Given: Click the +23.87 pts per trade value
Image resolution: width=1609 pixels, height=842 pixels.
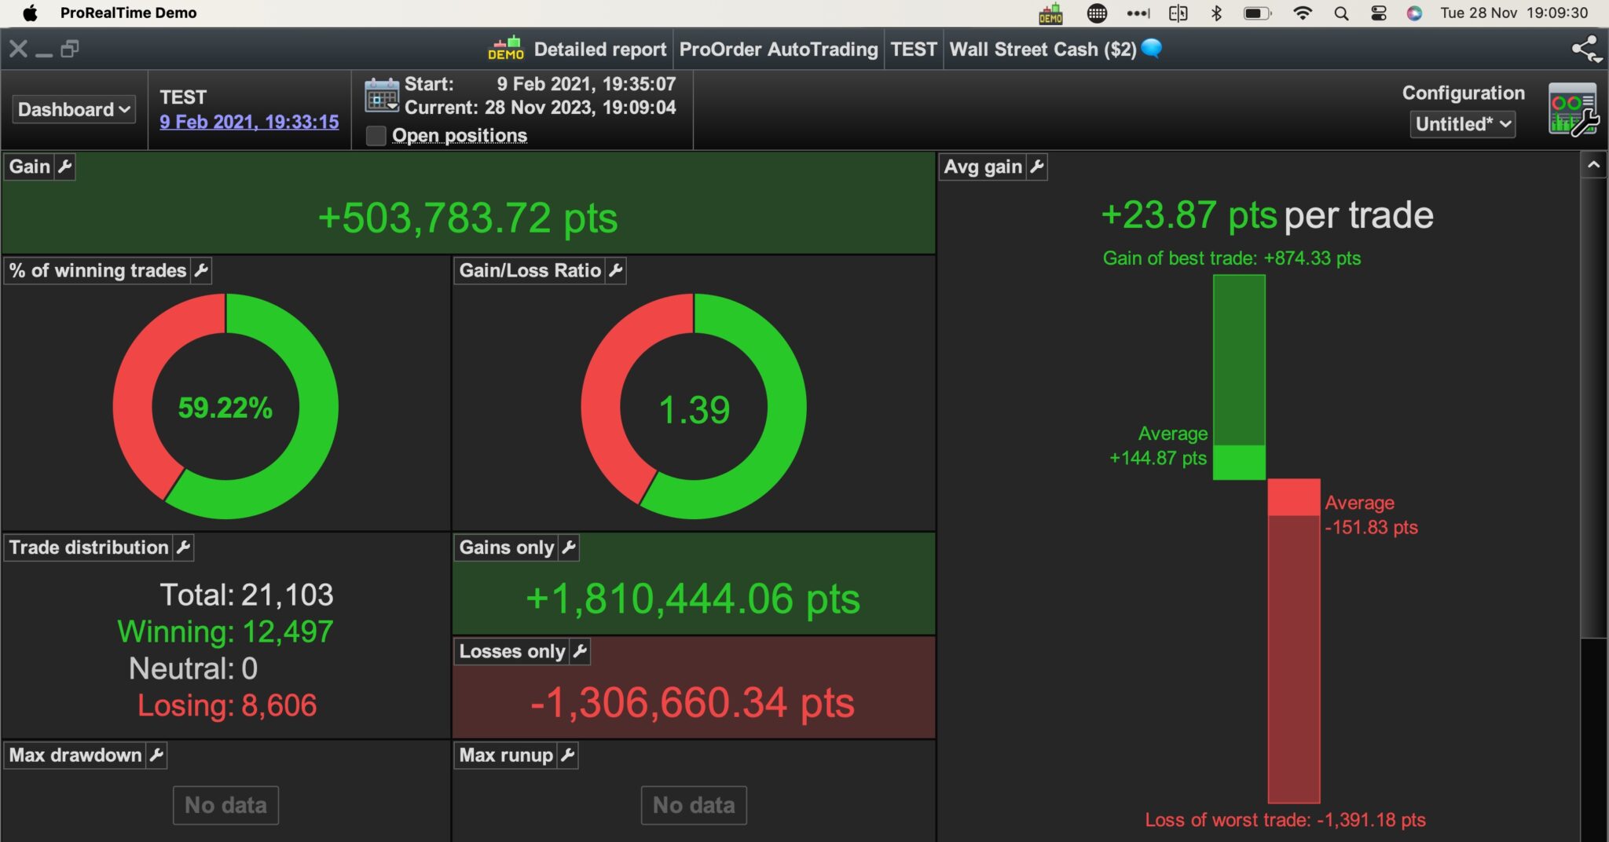Looking at the screenshot, I should click(x=1267, y=215).
